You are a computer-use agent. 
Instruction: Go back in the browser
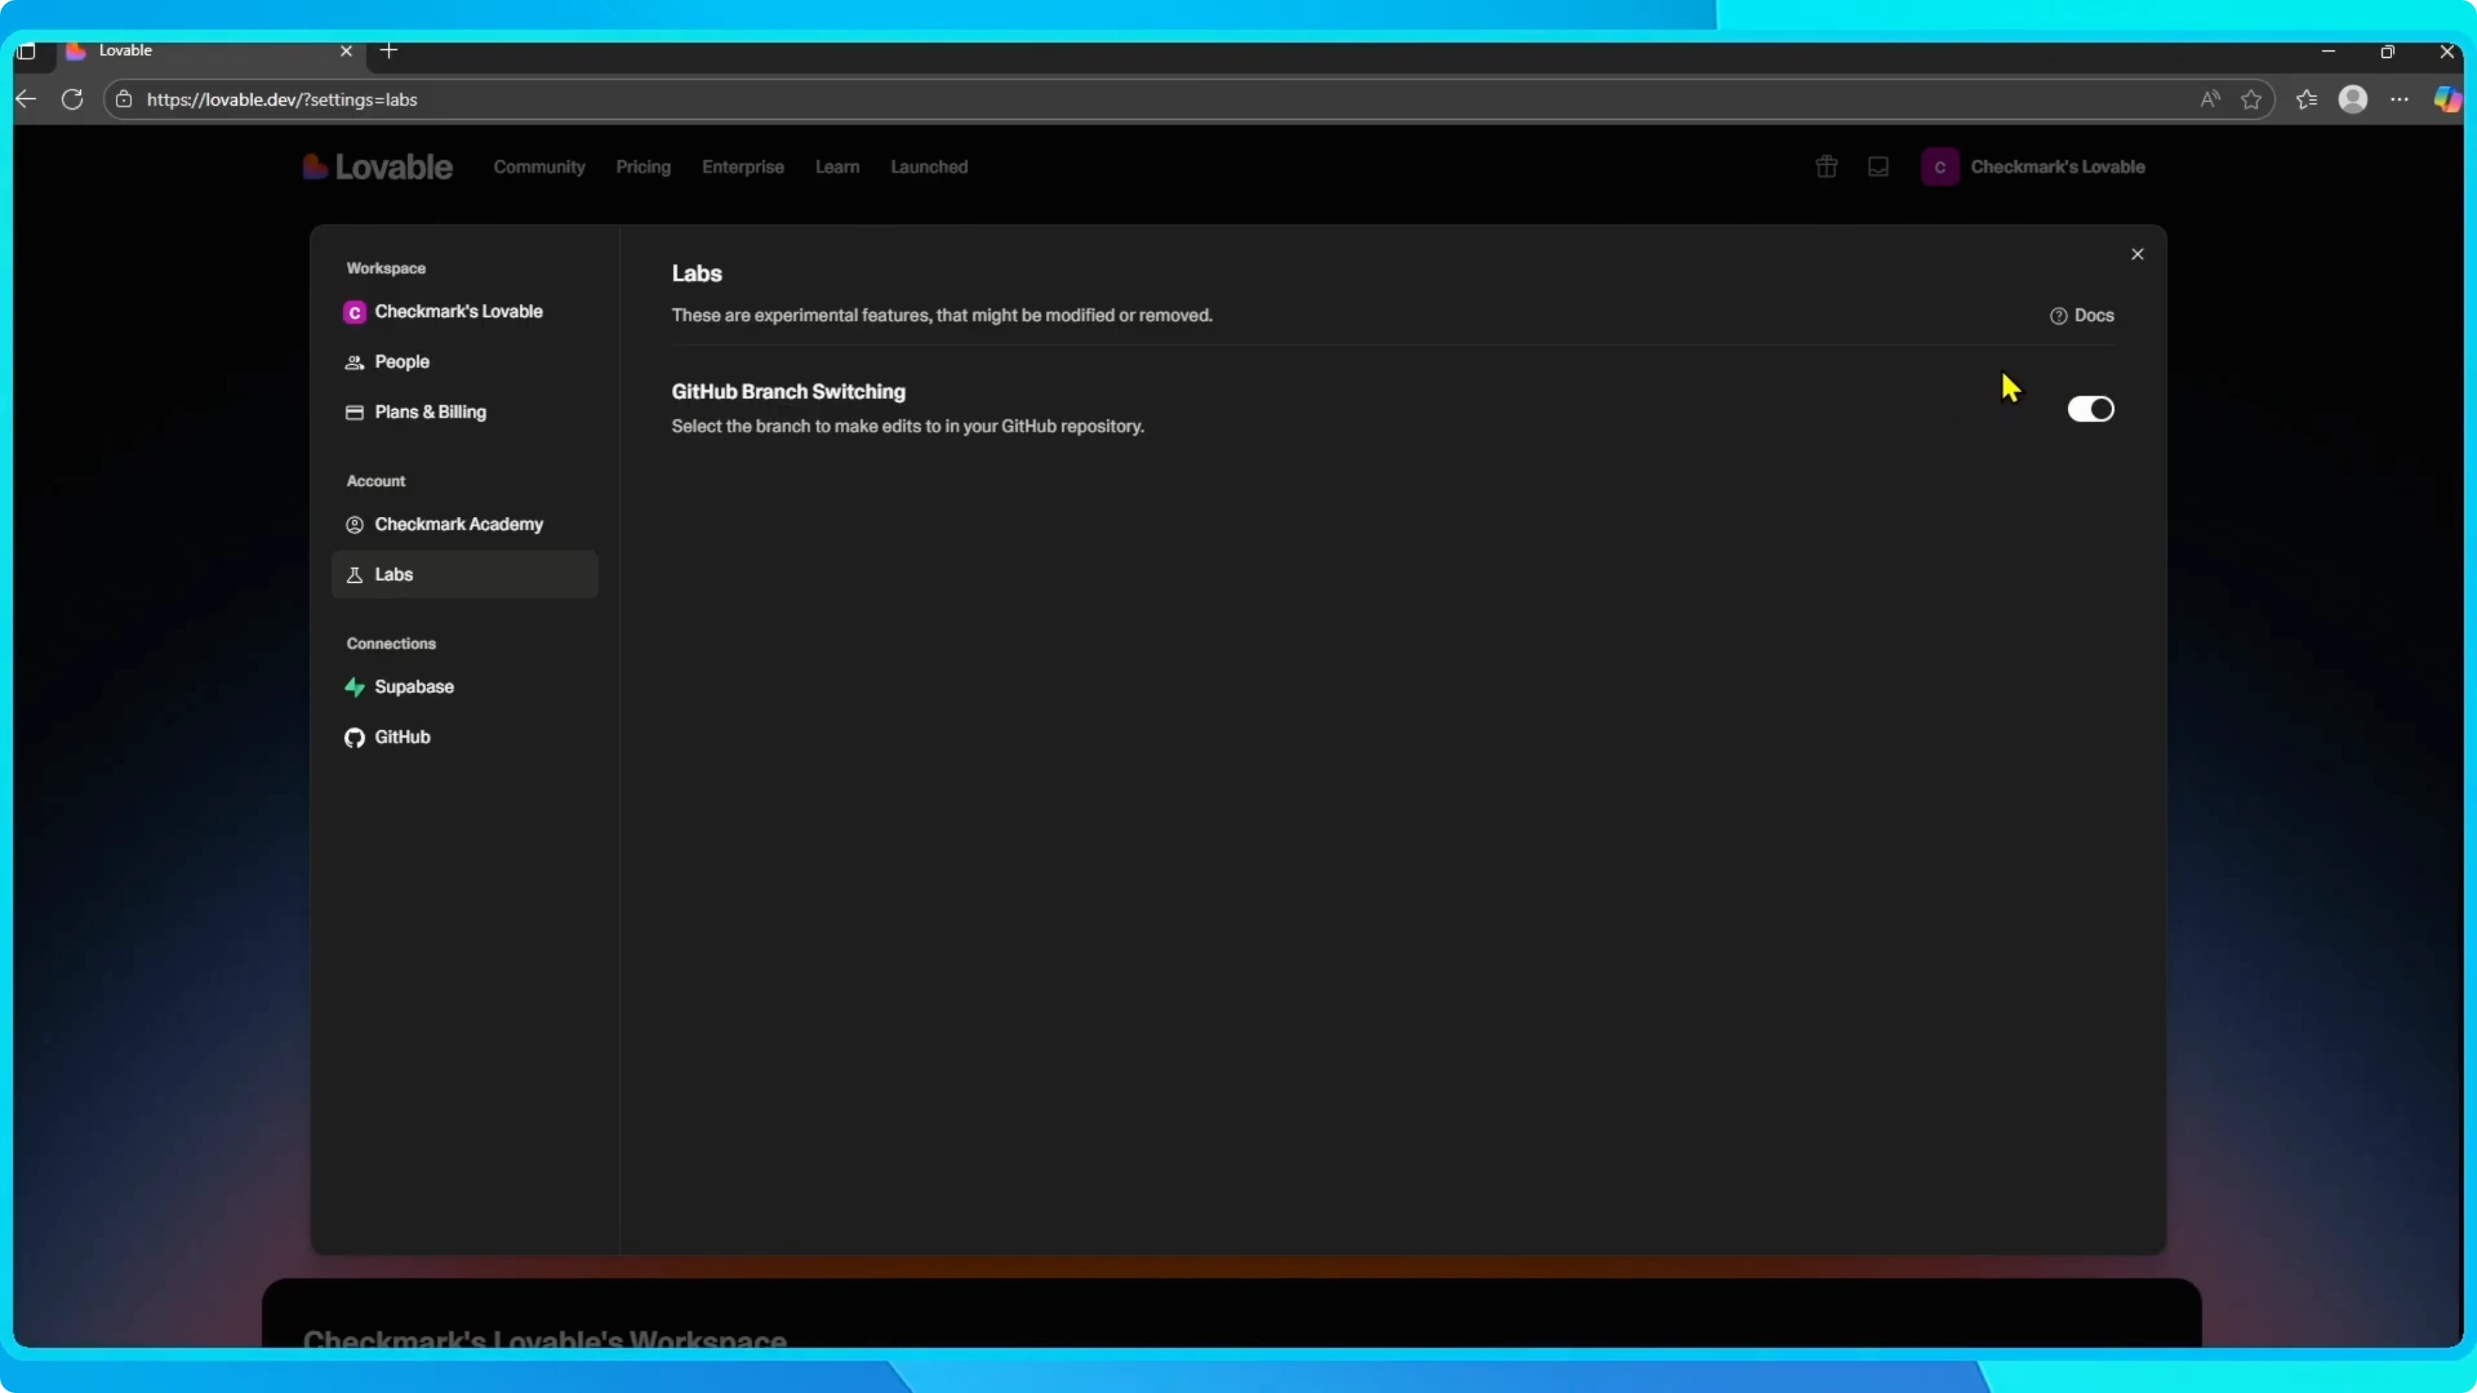26,99
